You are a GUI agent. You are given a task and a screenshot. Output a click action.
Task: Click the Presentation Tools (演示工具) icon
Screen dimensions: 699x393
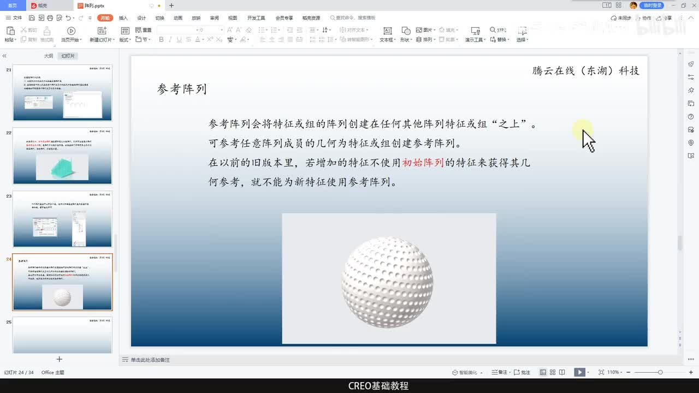pyautogui.click(x=475, y=31)
